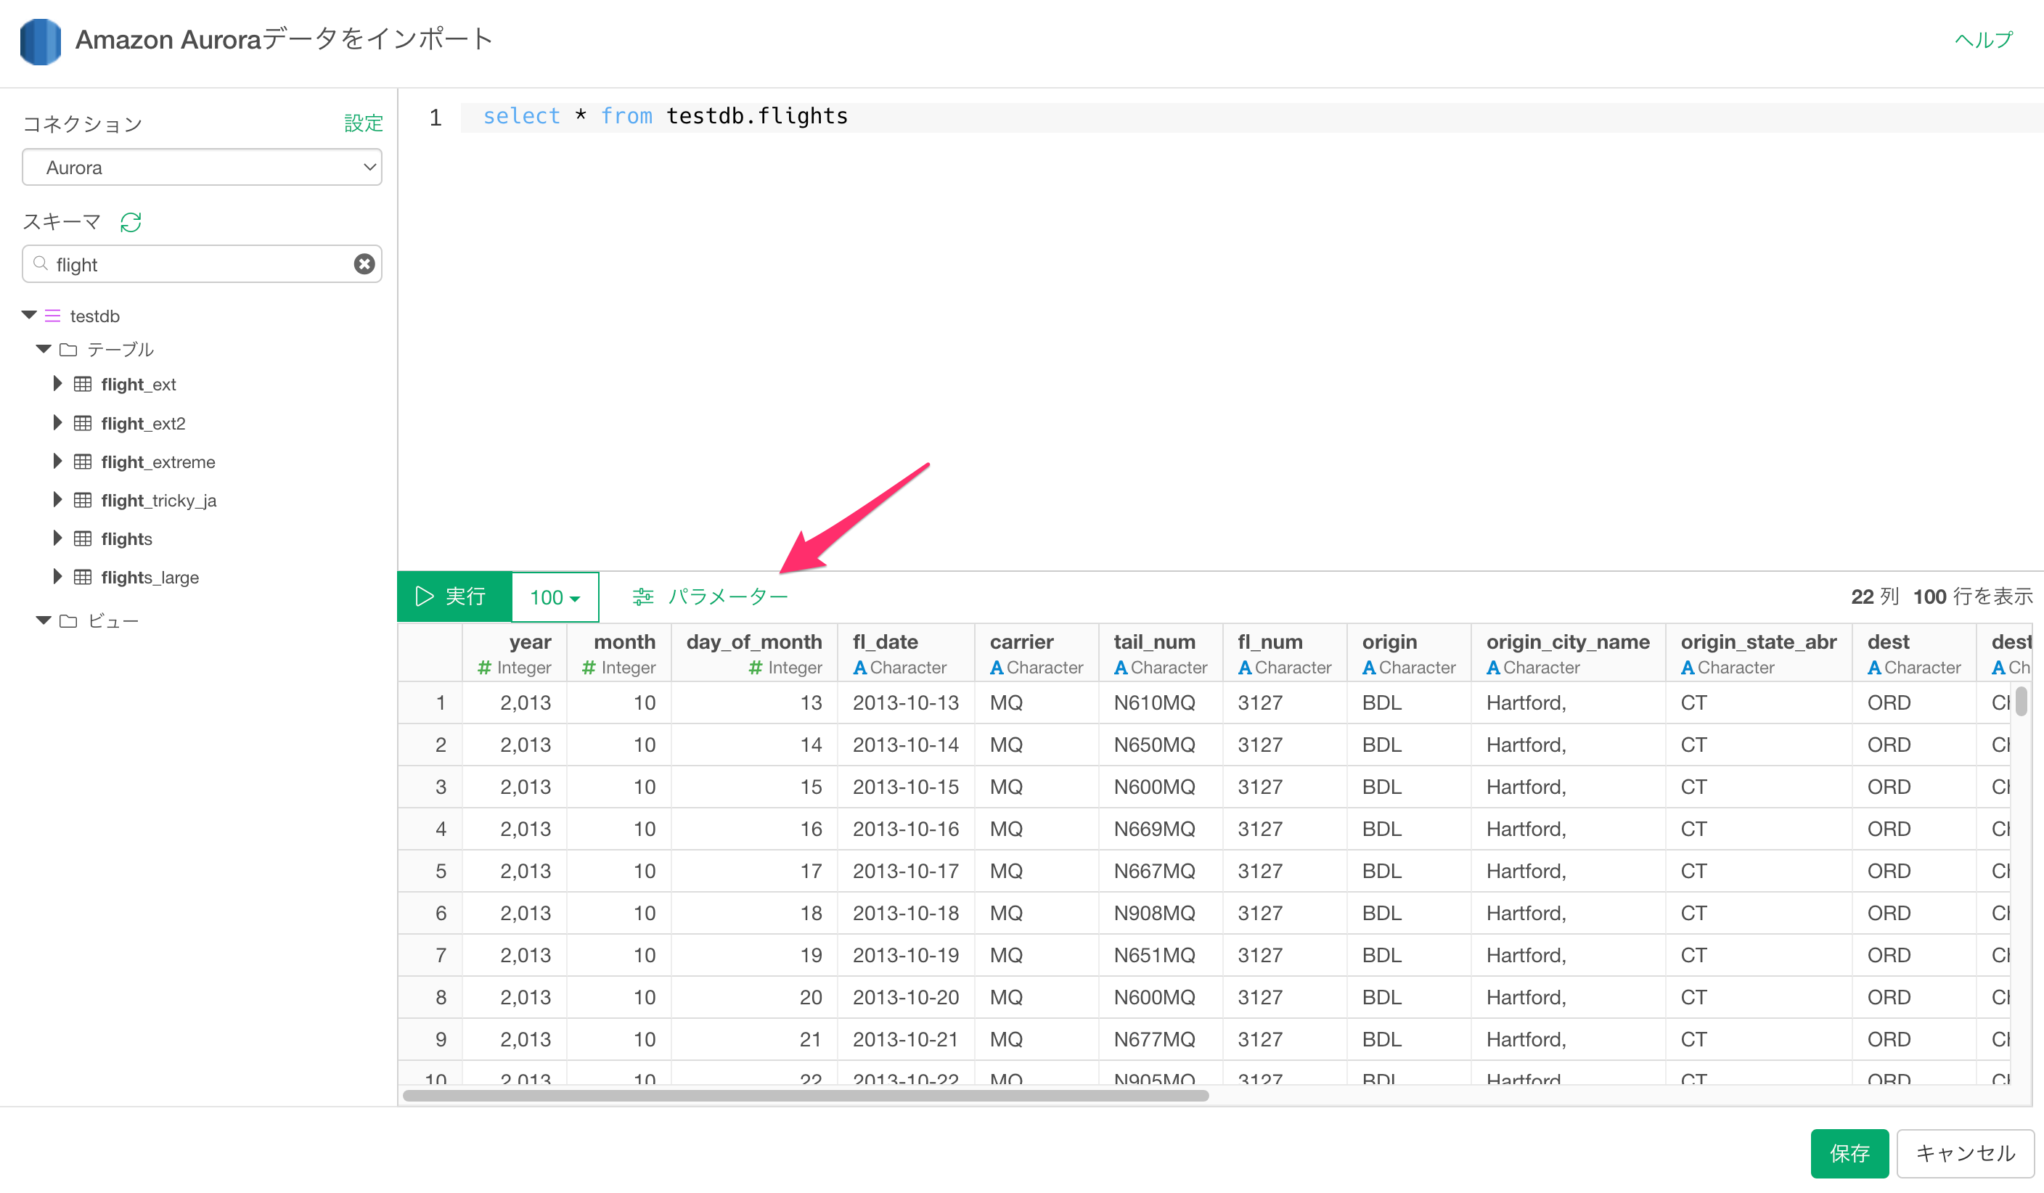This screenshot has height=1193, width=2044.
Task: Click the Integer type icon under year
Action: point(484,668)
